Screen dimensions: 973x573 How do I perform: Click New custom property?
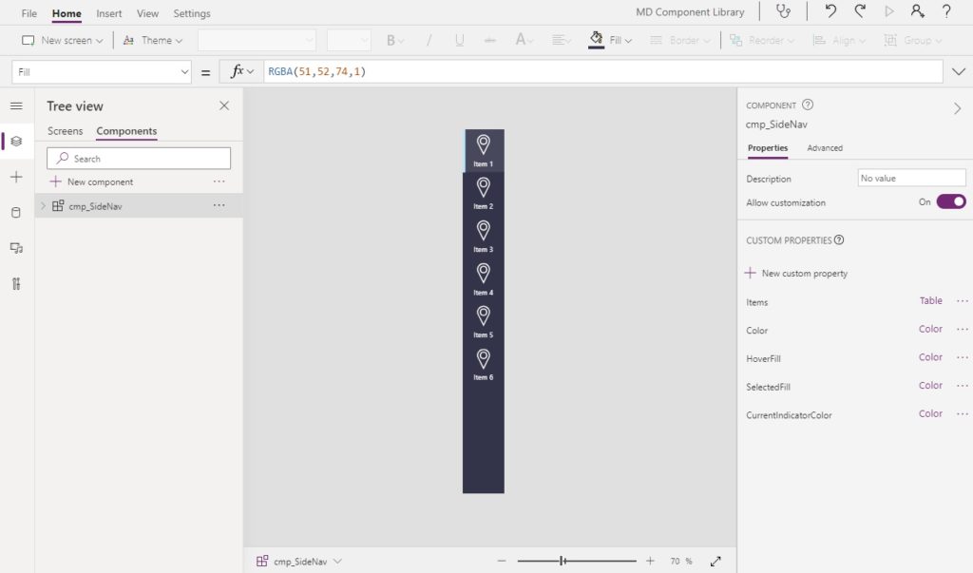click(796, 273)
